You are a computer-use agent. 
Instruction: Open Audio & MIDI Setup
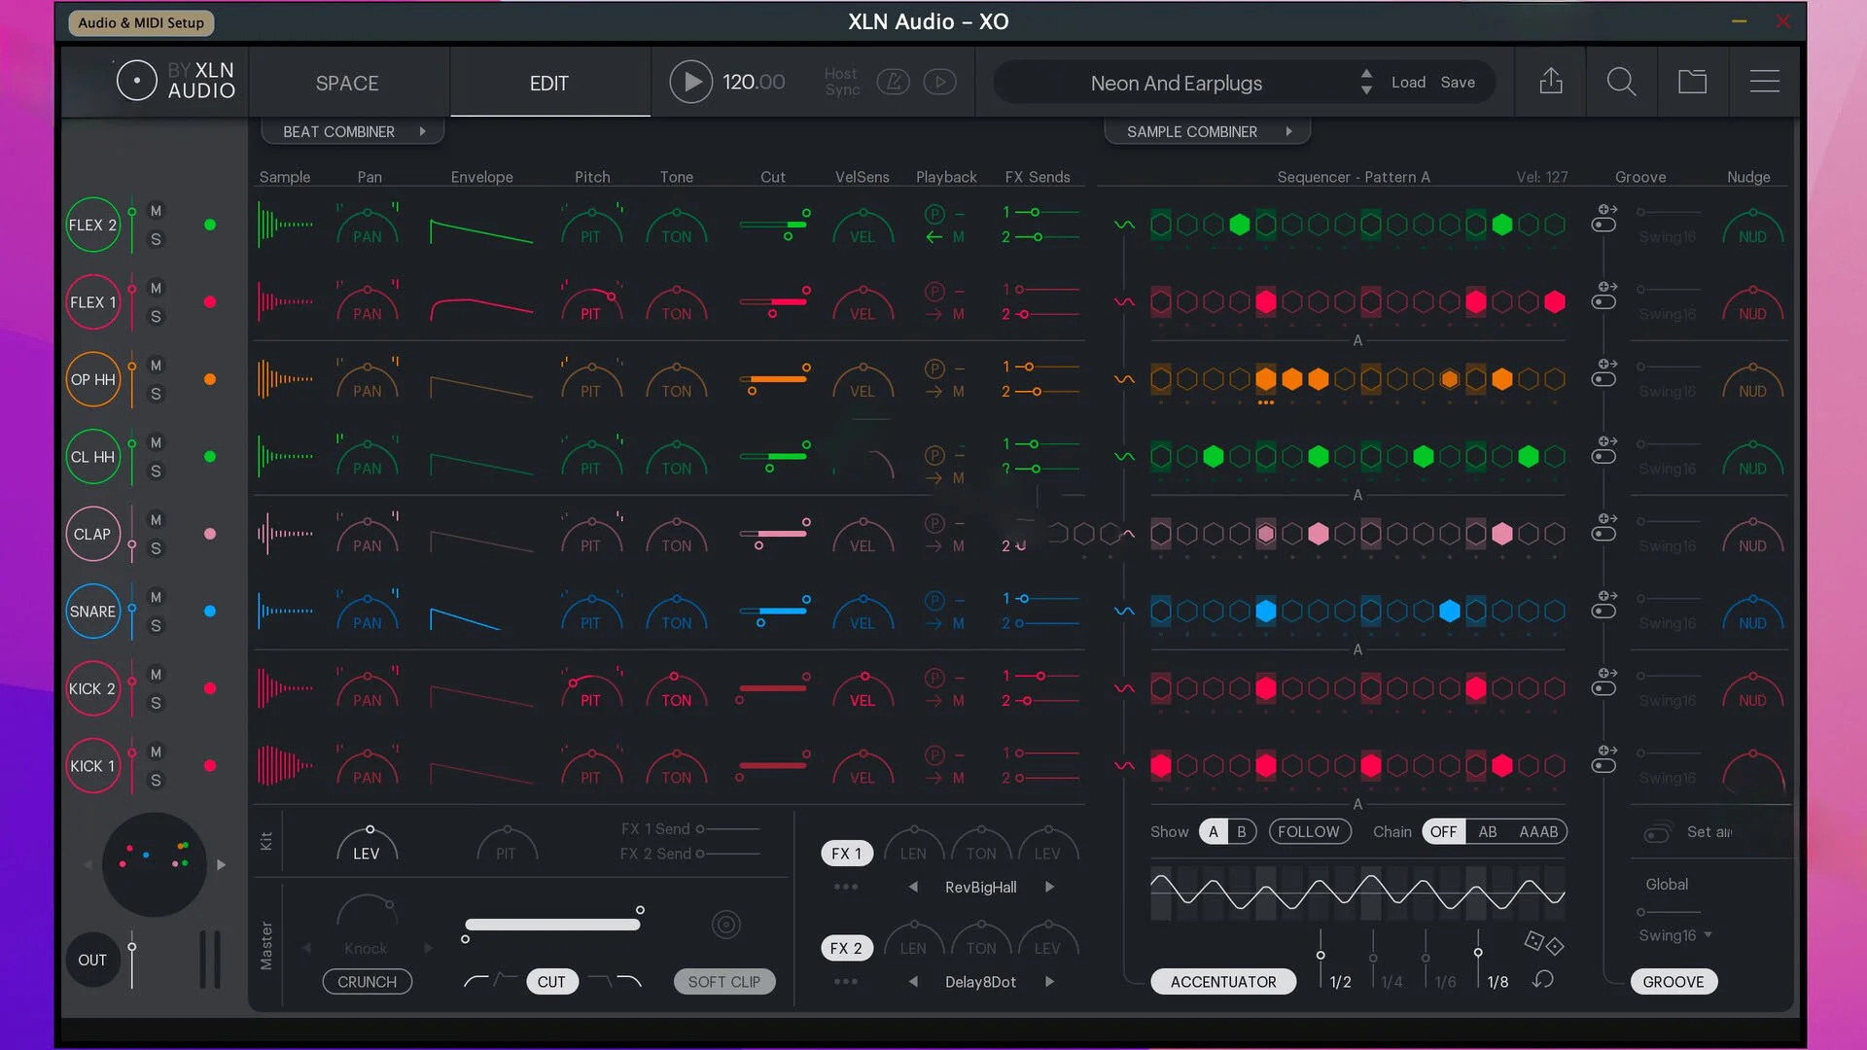[141, 22]
